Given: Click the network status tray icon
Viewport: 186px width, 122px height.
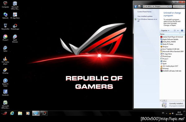Looking at the screenshot, I should (170, 113).
